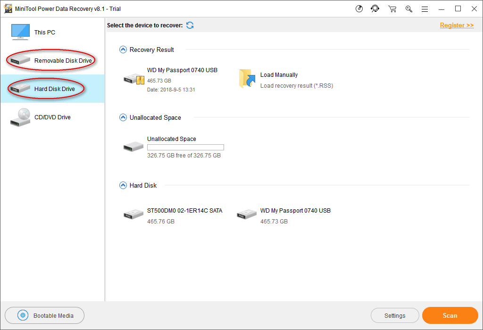Refresh the device list
Image resolution: width=483 pixels, height=330 pixels.
point(190,25)
